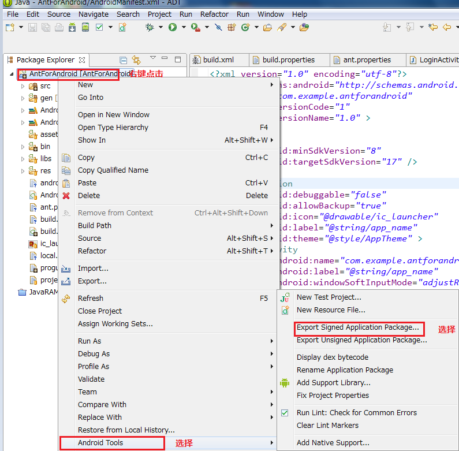Choose Delete from the context menu

89,195
